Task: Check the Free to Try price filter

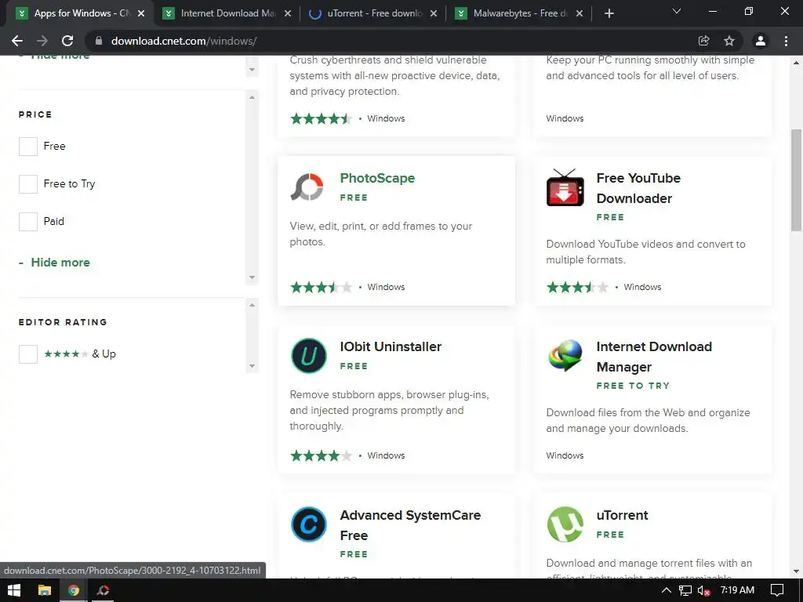Action: click(28, 184)
